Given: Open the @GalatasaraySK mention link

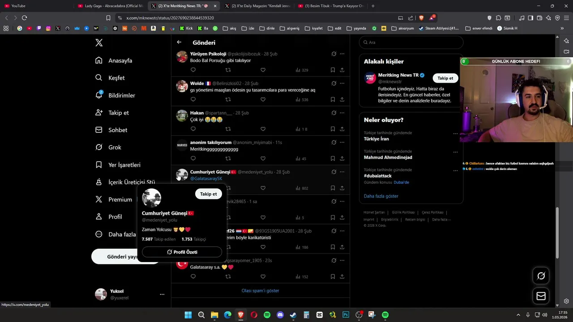Looking at the screenshot, I should pos(206,178).
